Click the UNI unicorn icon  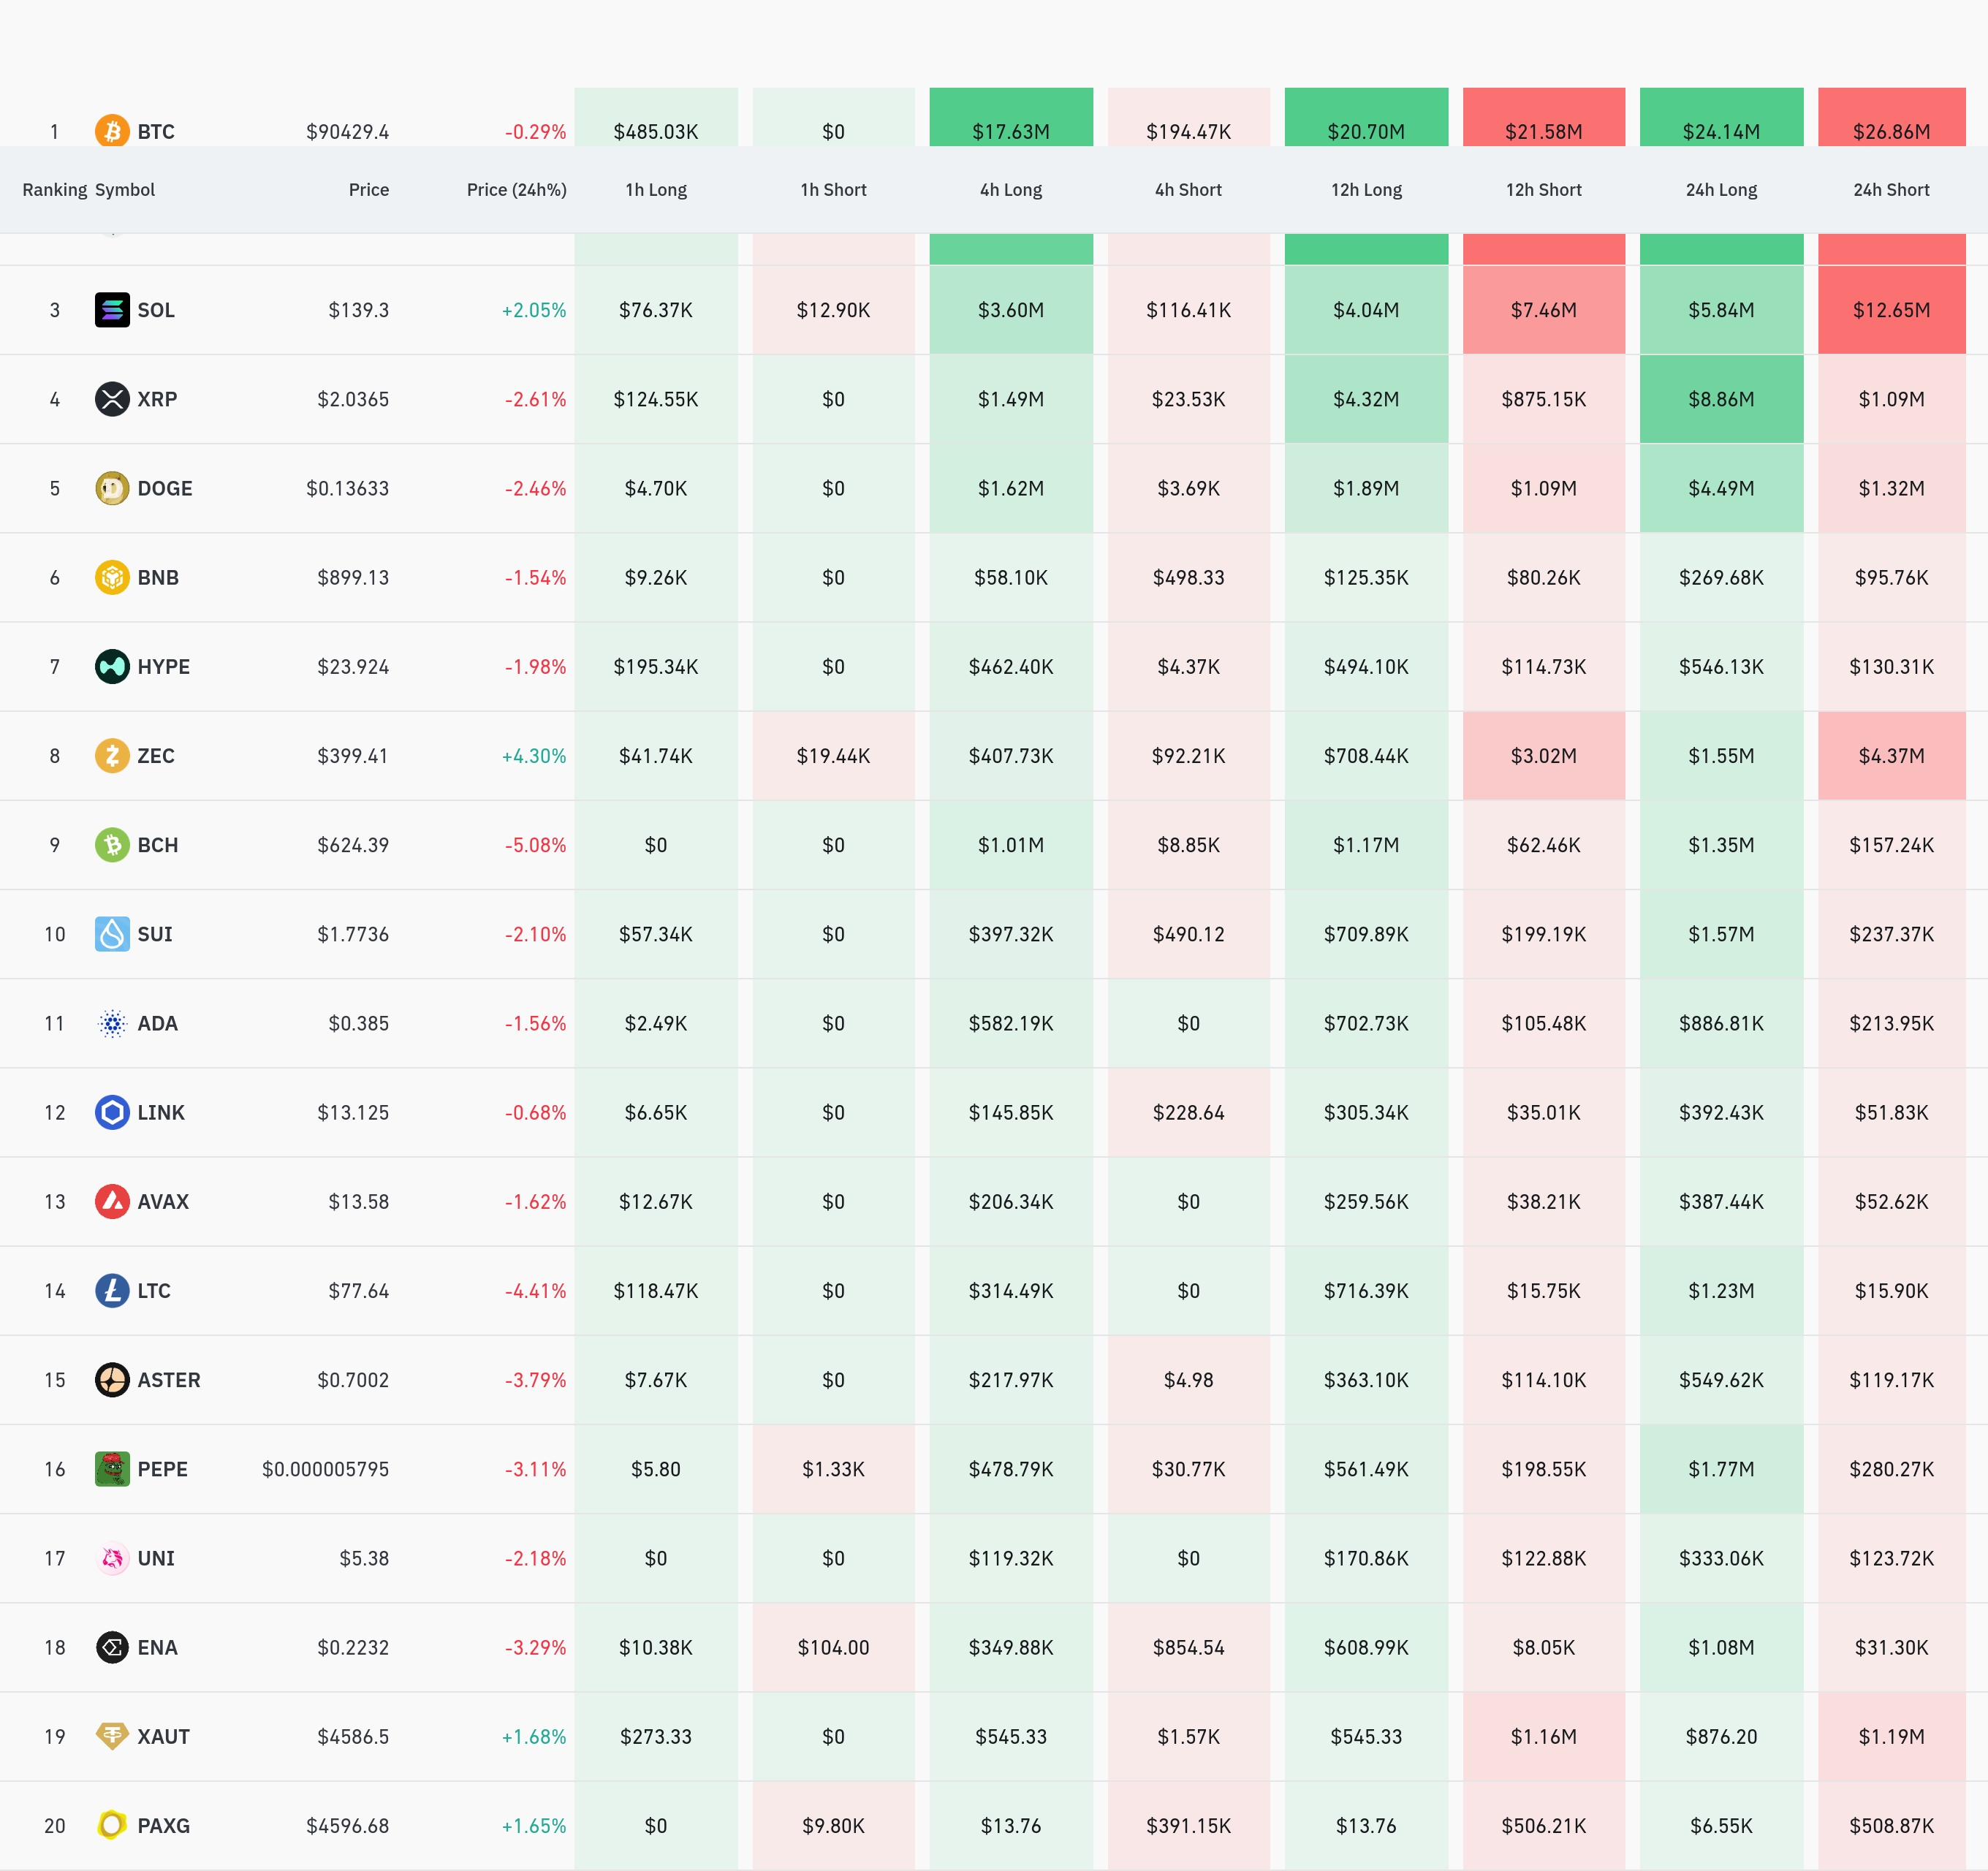[112, 1558]
